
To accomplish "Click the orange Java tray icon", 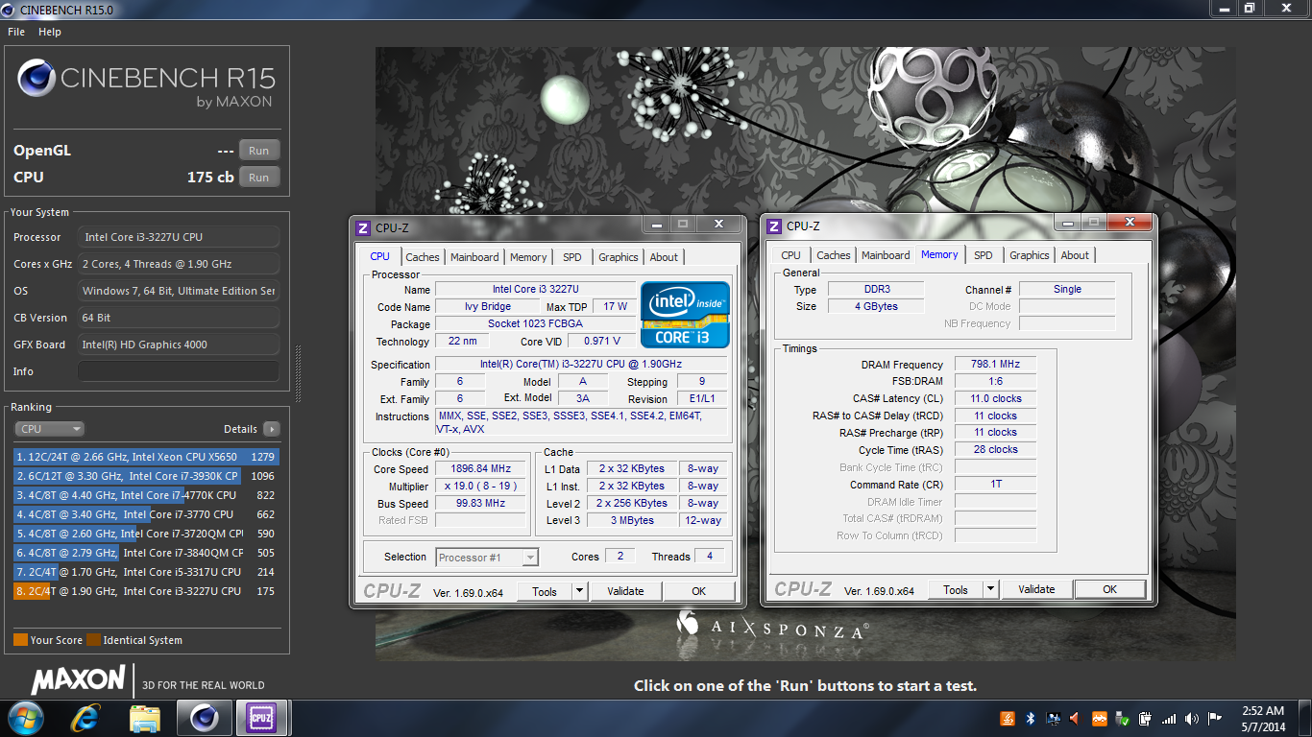I will click(1008, 719).
